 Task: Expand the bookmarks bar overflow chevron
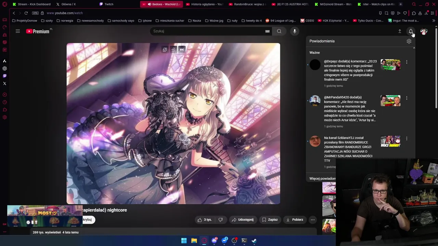[x=434, y=20]
